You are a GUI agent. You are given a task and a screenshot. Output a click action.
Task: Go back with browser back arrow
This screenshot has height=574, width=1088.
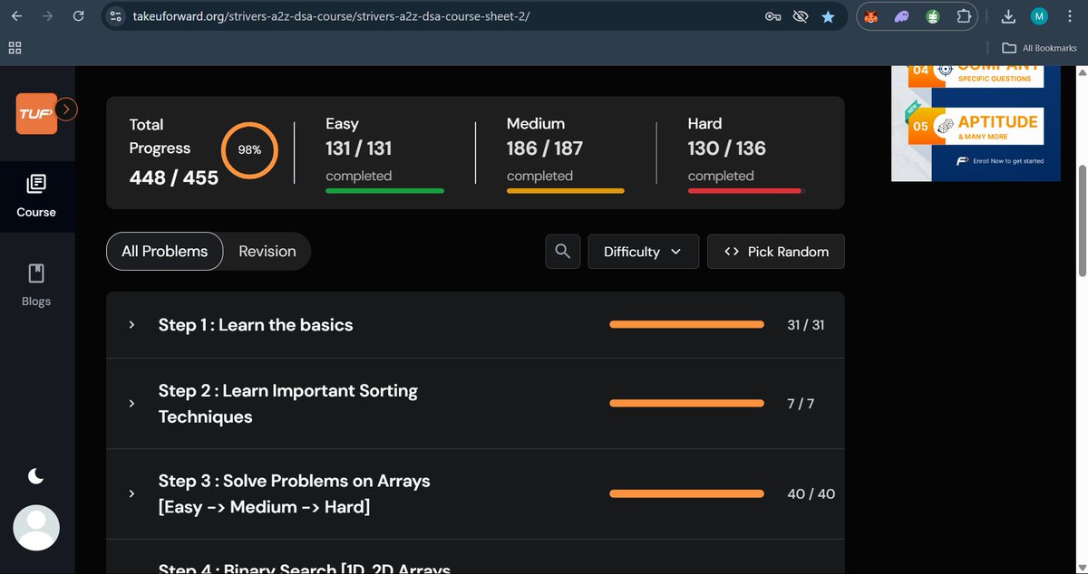pos(16,16)
